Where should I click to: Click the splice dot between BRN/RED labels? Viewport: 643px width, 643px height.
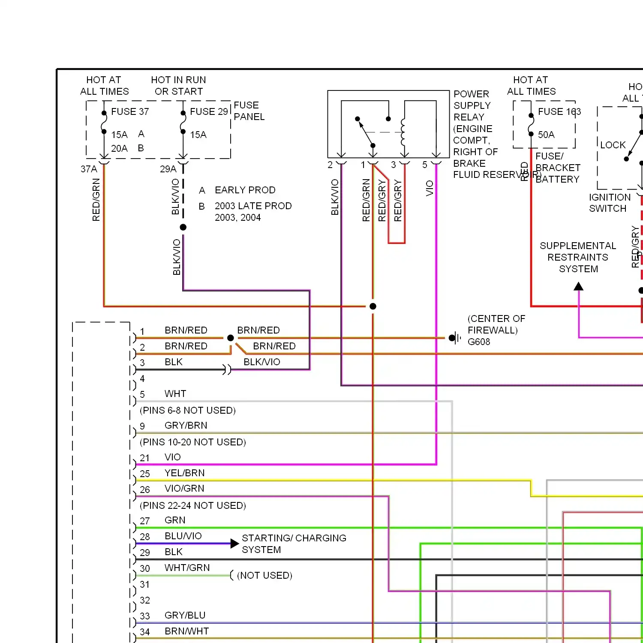click(231, 338)
